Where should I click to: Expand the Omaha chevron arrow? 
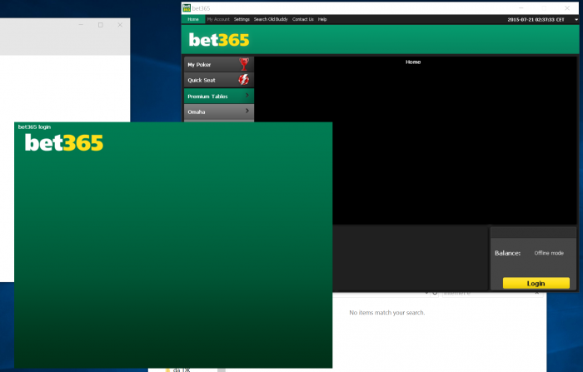pyautogui.click(x=247, y=111)
